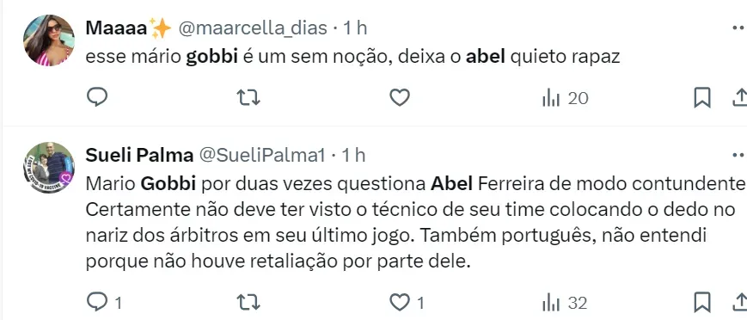747x320 pixels.
Task: Like Sueli Palma's tweet
Action: (x=407, y=302)
